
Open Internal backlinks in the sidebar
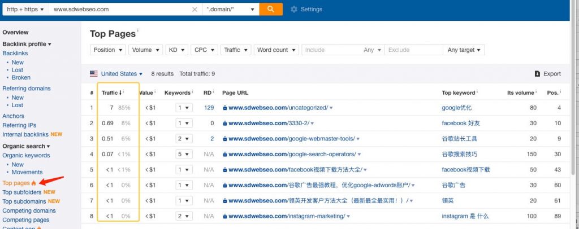(25, 134)
